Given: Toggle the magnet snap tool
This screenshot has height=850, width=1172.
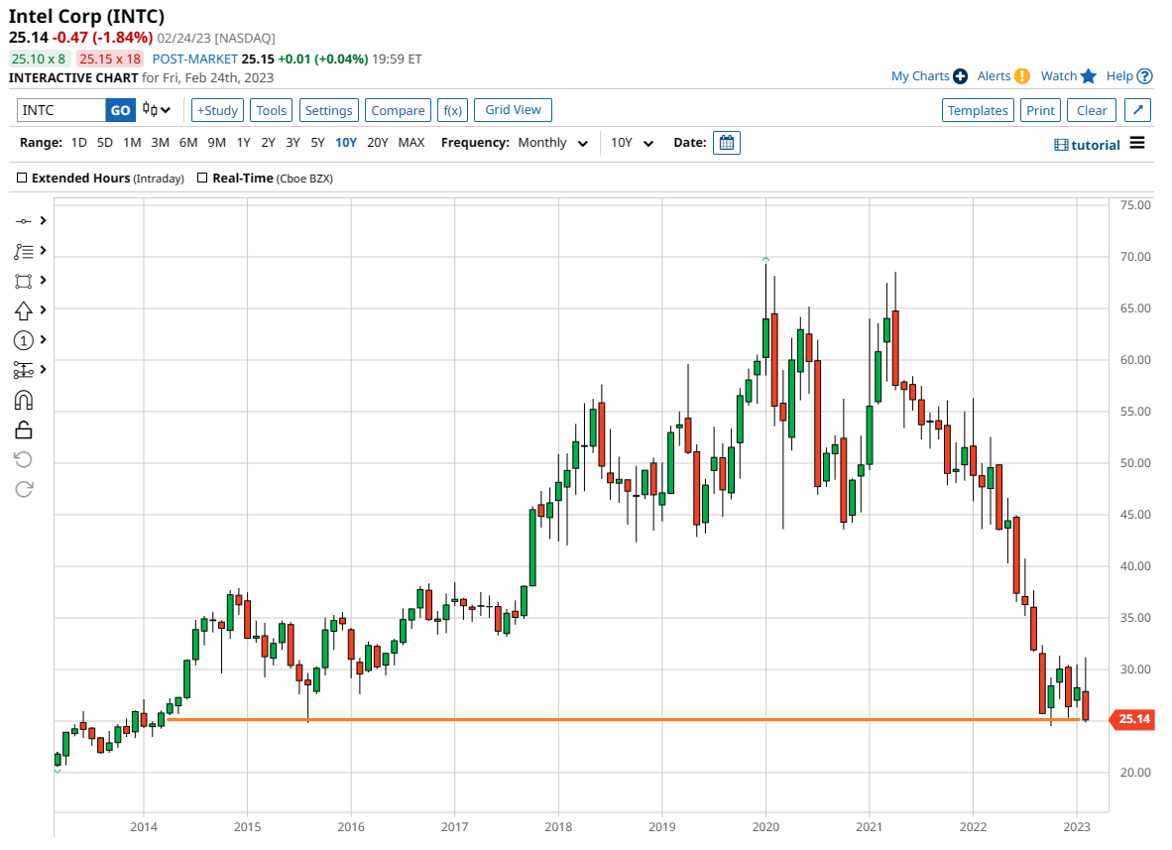Looking at the screenshot, I should point(23,401).
